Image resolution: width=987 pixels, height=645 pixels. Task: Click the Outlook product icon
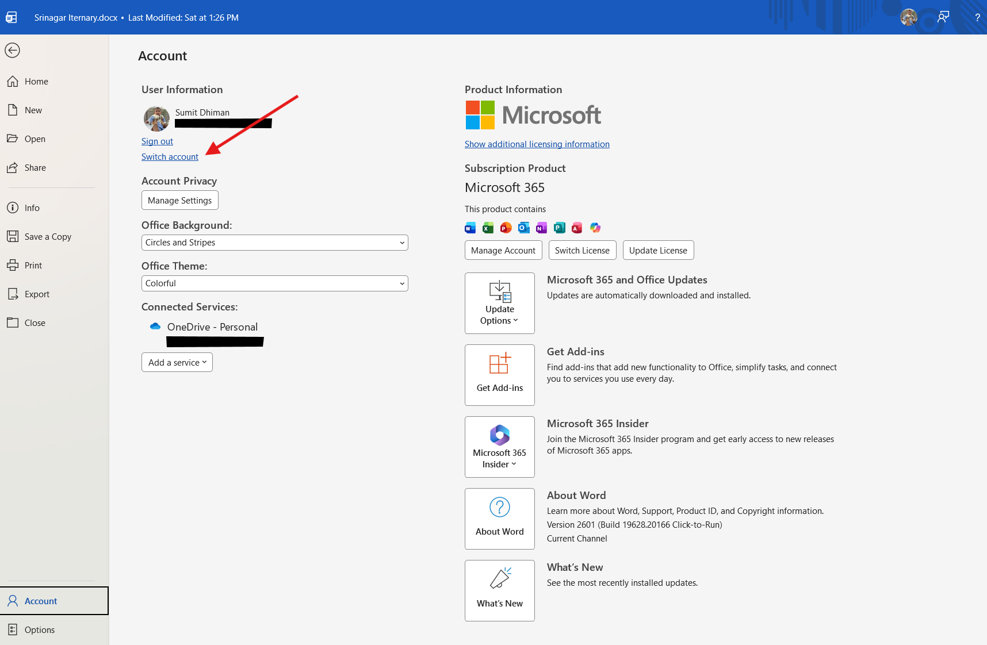(x=524, y=228)
